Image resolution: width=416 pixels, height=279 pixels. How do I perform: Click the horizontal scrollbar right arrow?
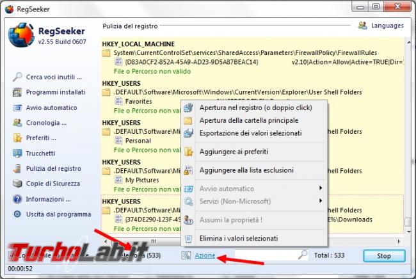(399, 242)
